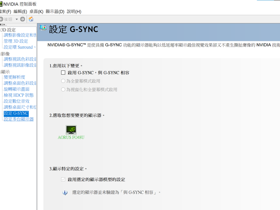Click the 1.套用以下變更 heading

[66, 66]
